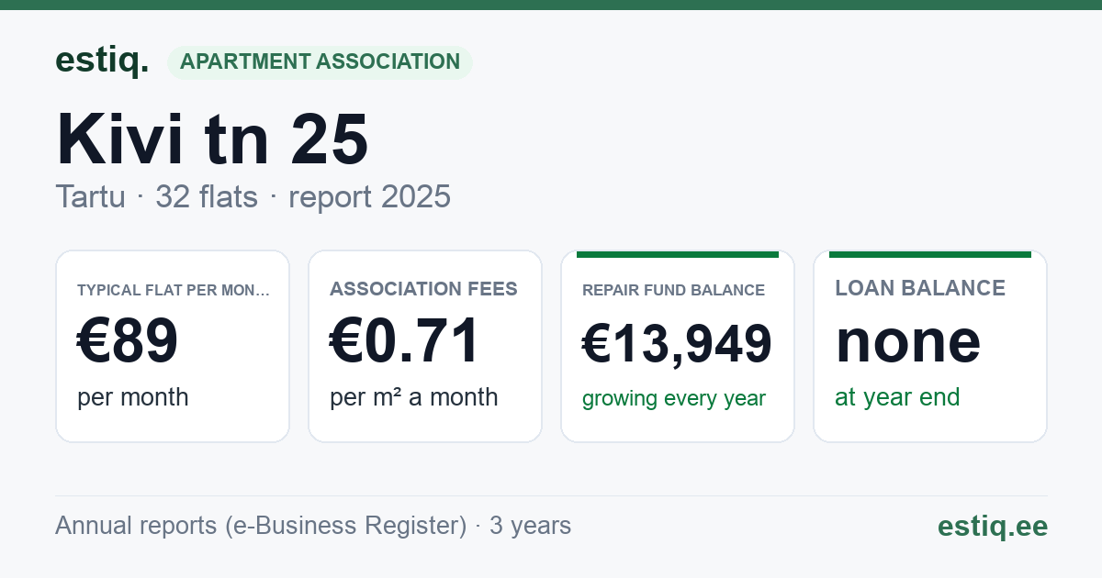This screenshot has height=578, width=1102.
Task: Click the 'per month' caption
Action: (x=132, y=397)
